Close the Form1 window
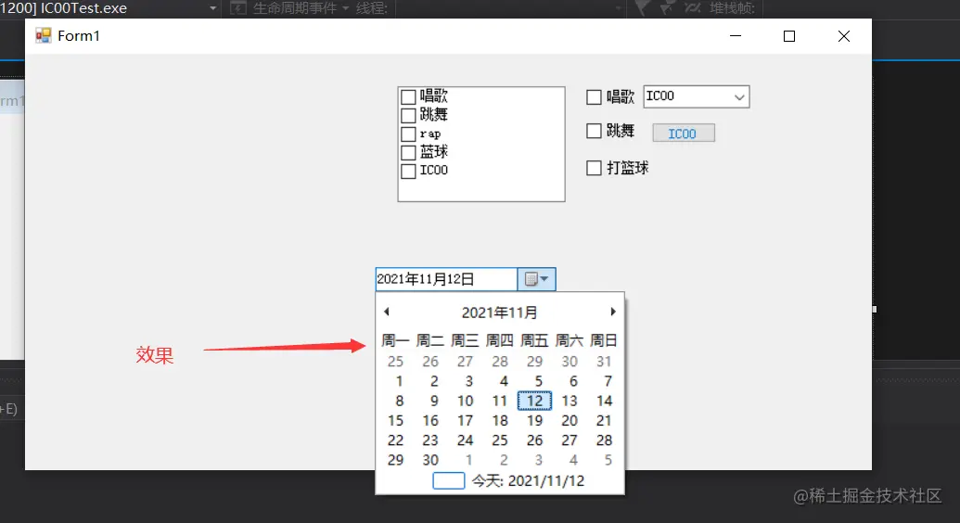This screenshot has width=960, height=523. coord(844,36)
